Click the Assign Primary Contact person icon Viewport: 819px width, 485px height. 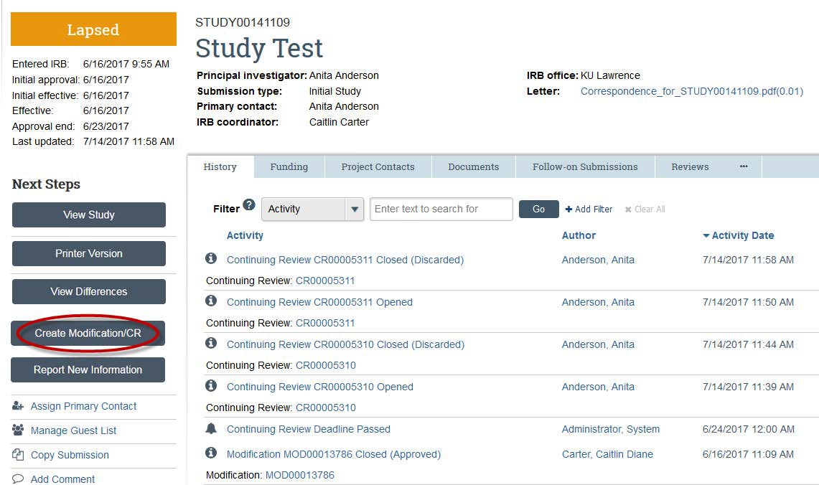18,405
